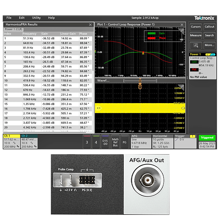Click the C1 channel handle on the waveform
Image resolution: width=220 pixels, height=220 pixels.
pyautogui.click(x=98, y=108)
